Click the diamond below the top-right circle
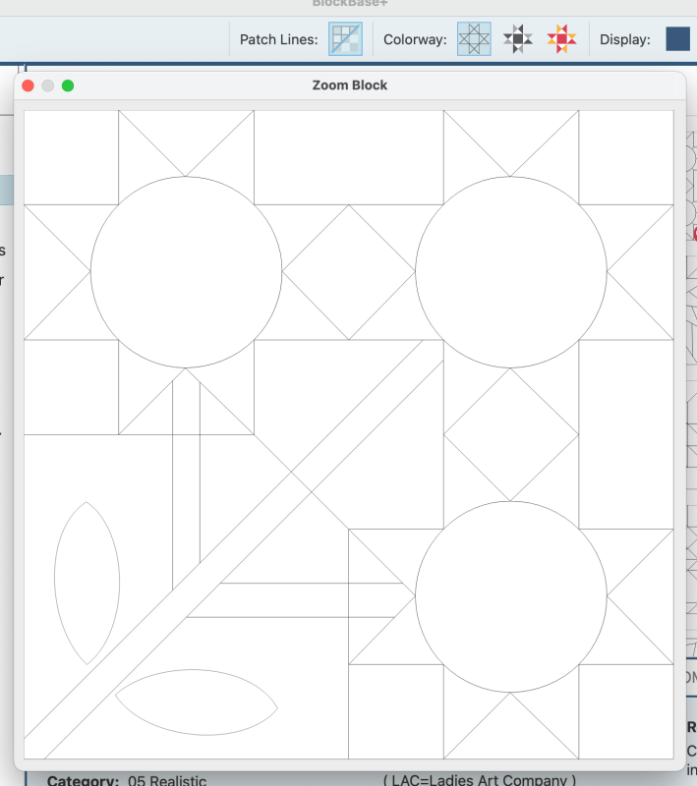 pyautogui.click(x=511, y=434)
